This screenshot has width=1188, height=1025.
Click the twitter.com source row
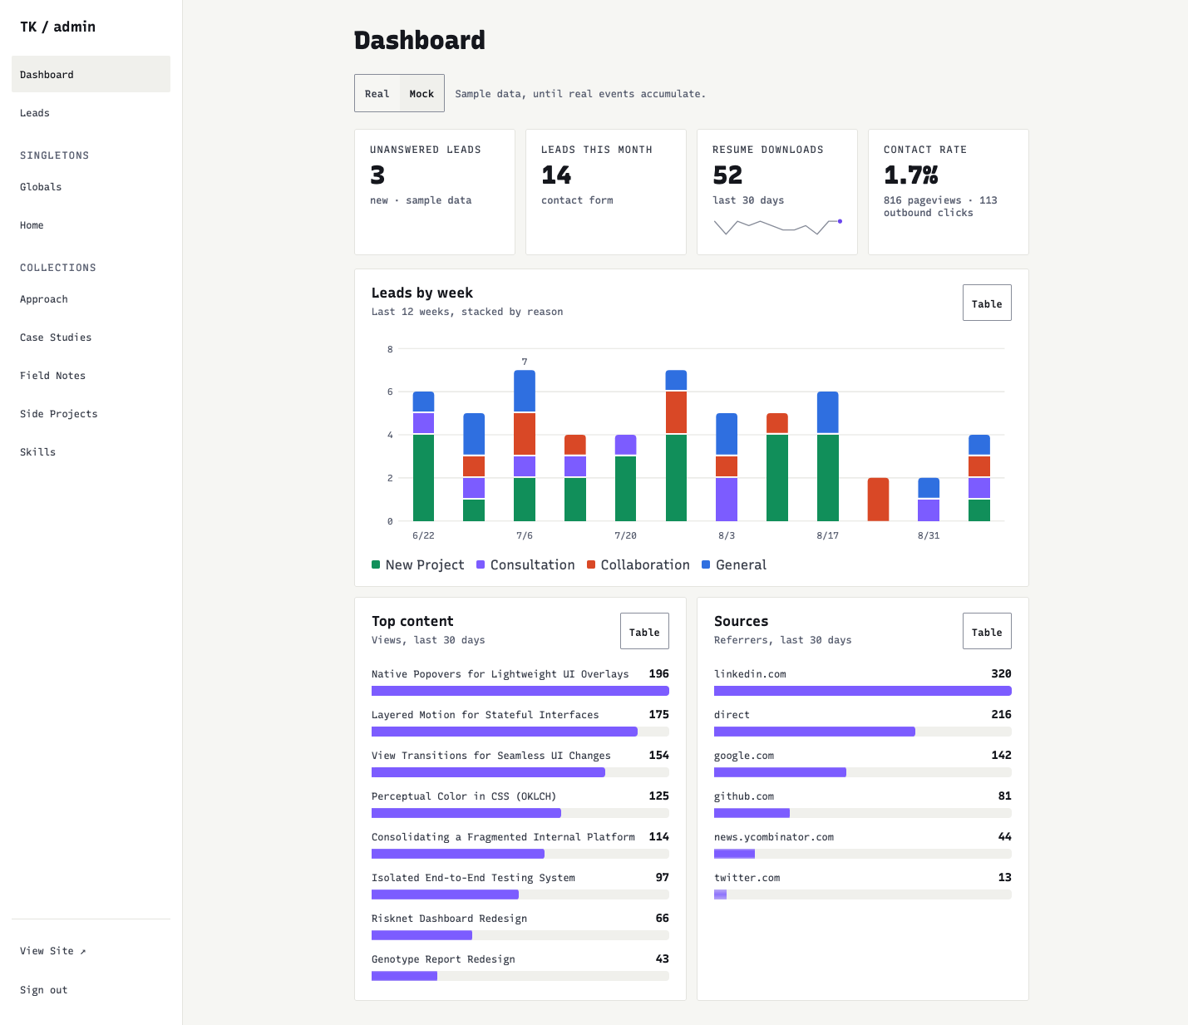[863, 887]
